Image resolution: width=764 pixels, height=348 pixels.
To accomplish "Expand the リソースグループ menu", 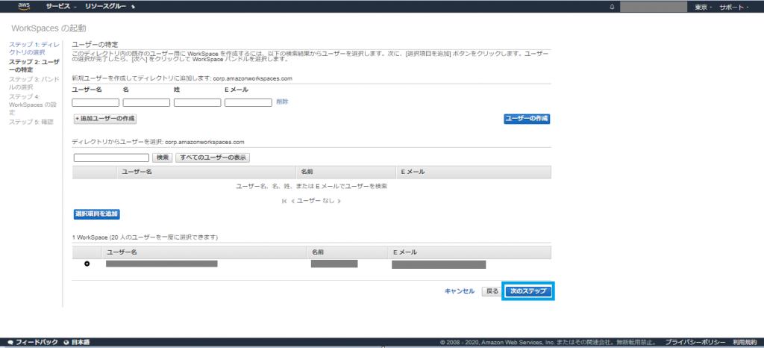I will point(104,7).
